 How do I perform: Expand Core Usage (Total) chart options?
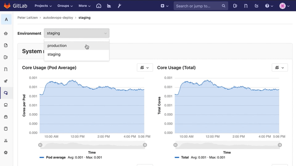[280, 68]
